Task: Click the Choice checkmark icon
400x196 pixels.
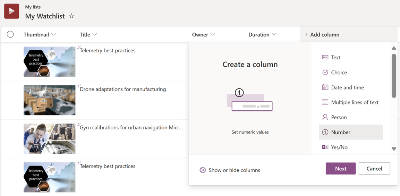Action: [x=325, y=73]
